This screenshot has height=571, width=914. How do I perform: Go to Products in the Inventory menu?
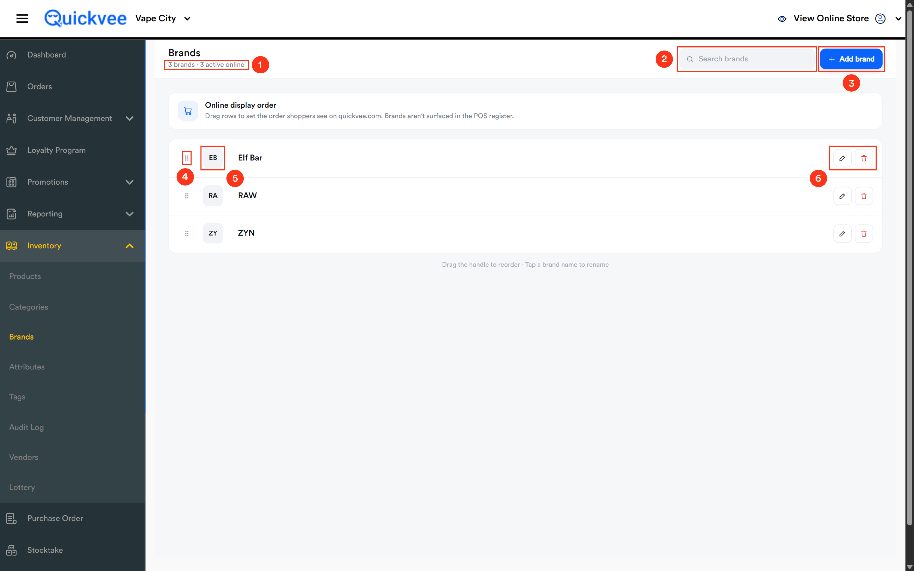[x=25, y=276]
